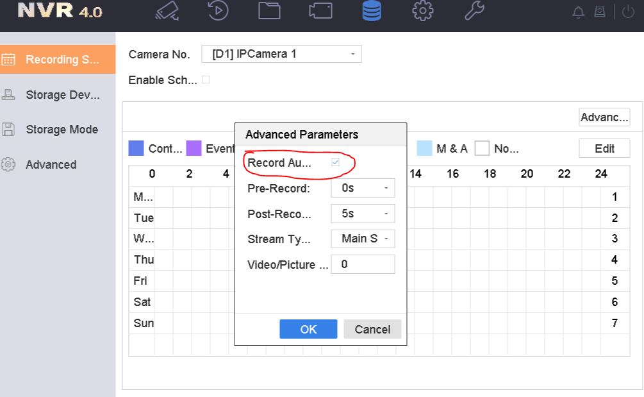This screenshot has width=644, height=397.
Task: Select the Storage Mode sidebar item
Action: click(x=61, y=130)
